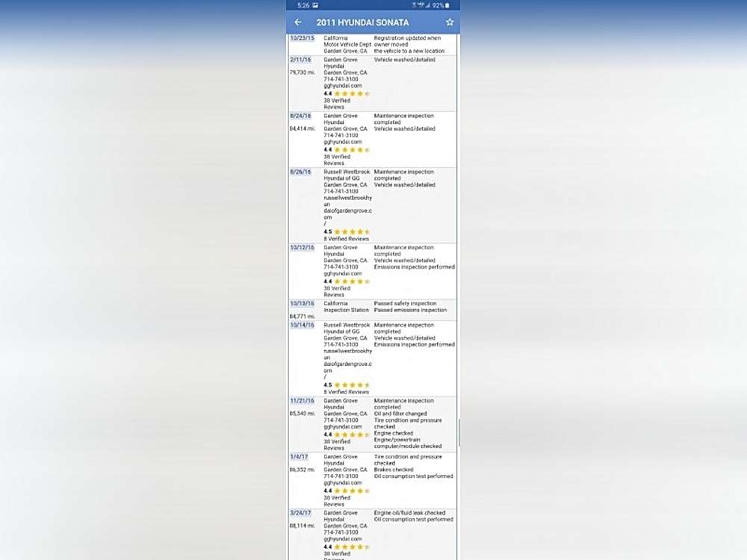Image resolution: width=747 pixels, height=560 pixels.
Task: Open gghyundai.com link in the 8/24/16 entry
Action: pyautogui.click(x=343, y=142)
